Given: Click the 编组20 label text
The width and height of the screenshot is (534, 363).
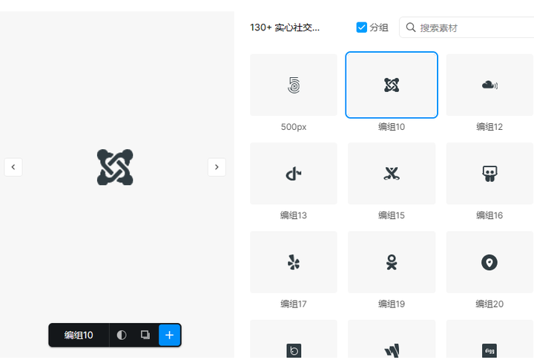Looking at the screenshot, I should point(489,304).
